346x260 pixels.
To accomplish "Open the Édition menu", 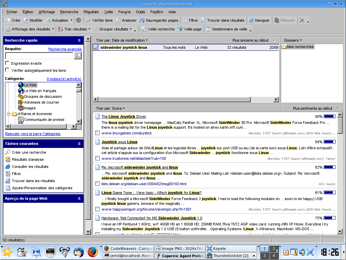I will point(28,12).
